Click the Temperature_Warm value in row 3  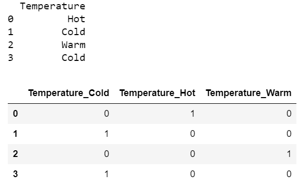[289, 174]
